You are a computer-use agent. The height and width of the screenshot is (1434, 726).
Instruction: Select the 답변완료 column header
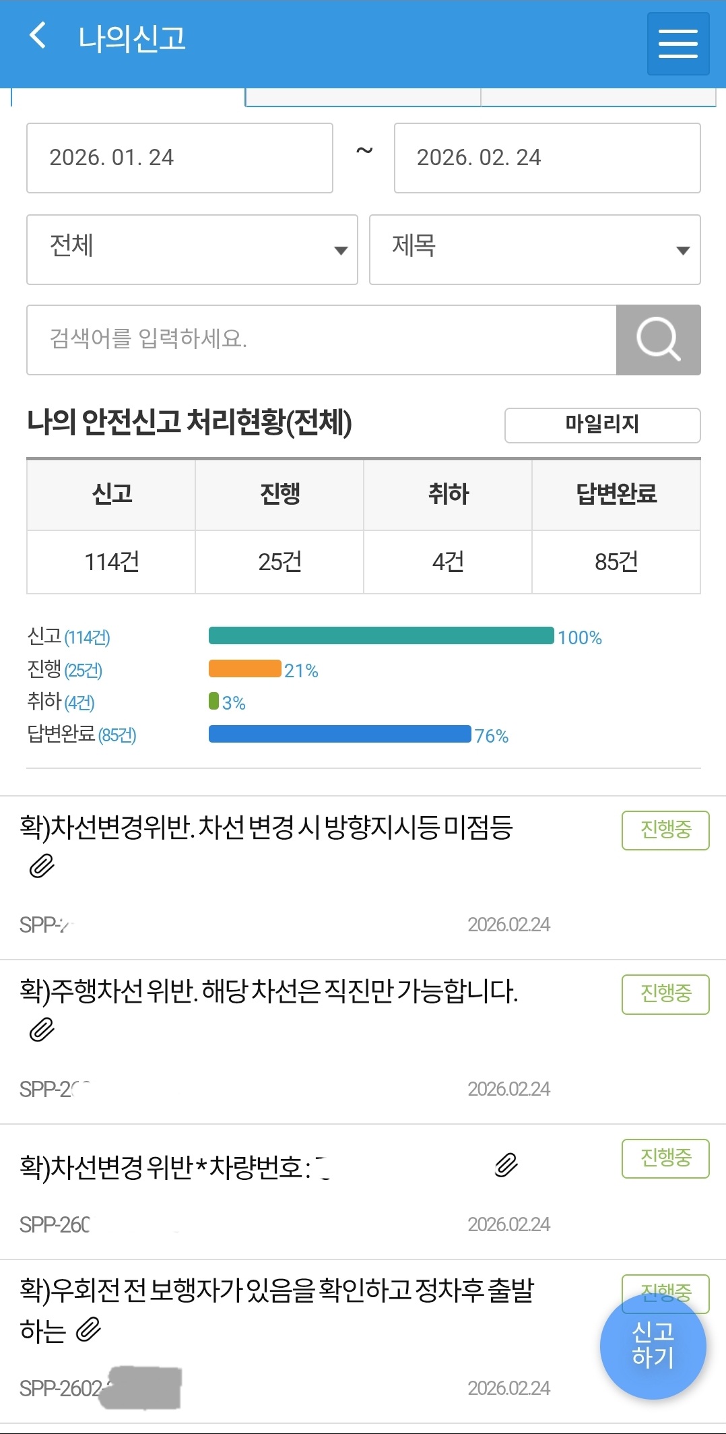[616, 495]
